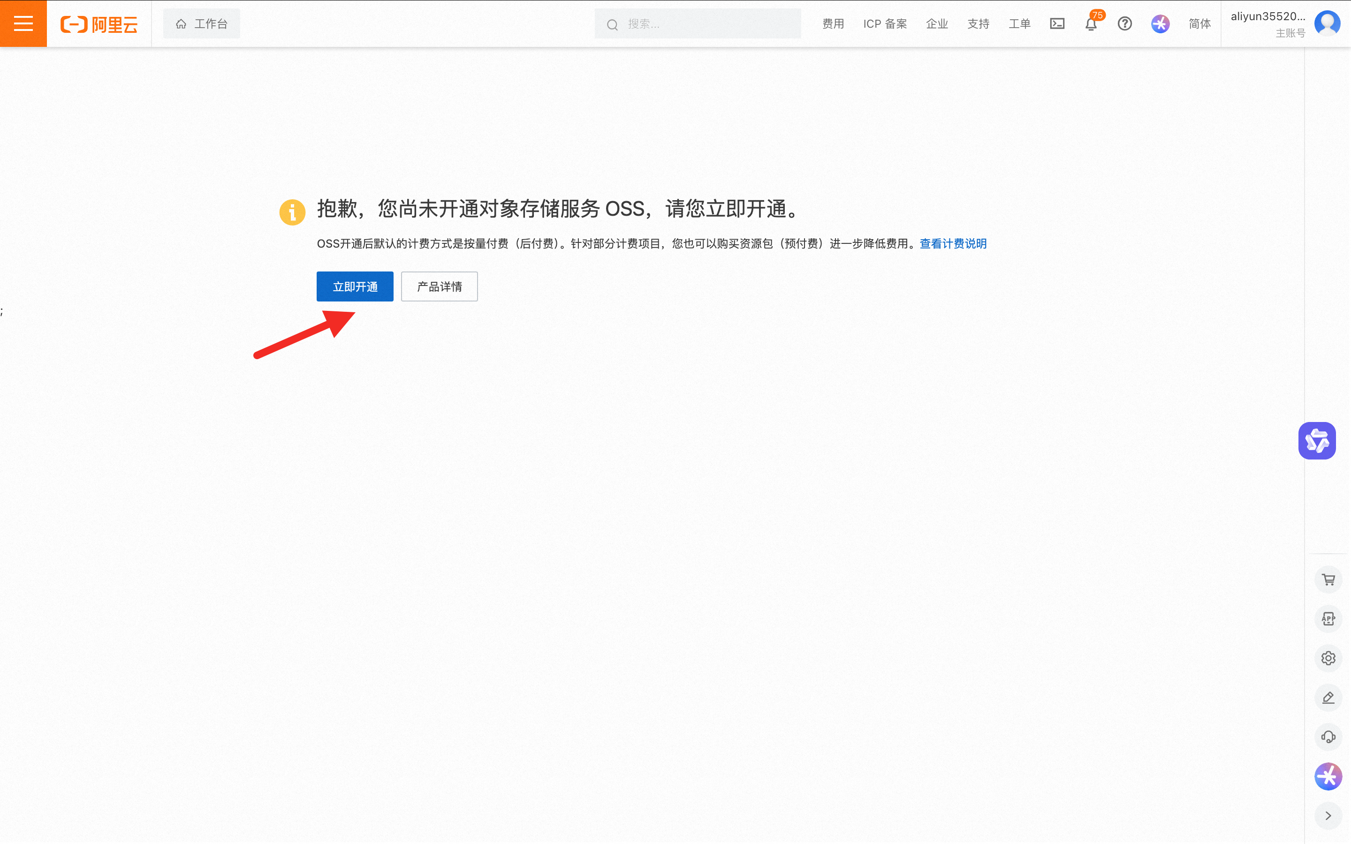The image size is (1351, 844).
Task: Click the 立即开通 button
Action: 355,286
